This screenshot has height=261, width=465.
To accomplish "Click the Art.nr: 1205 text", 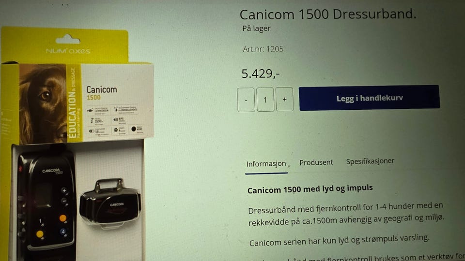I will click(263, 49).
